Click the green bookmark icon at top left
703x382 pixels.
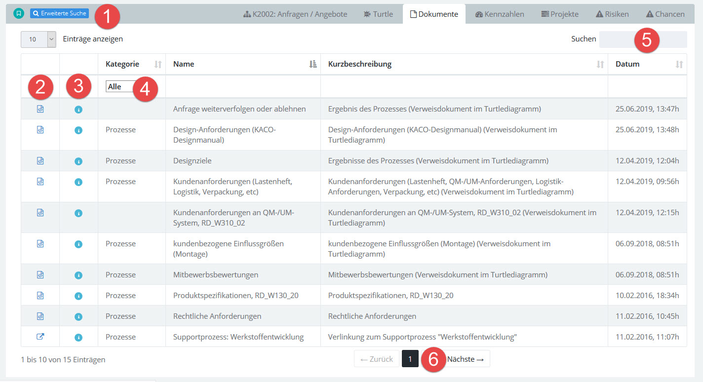click(19, 13)
